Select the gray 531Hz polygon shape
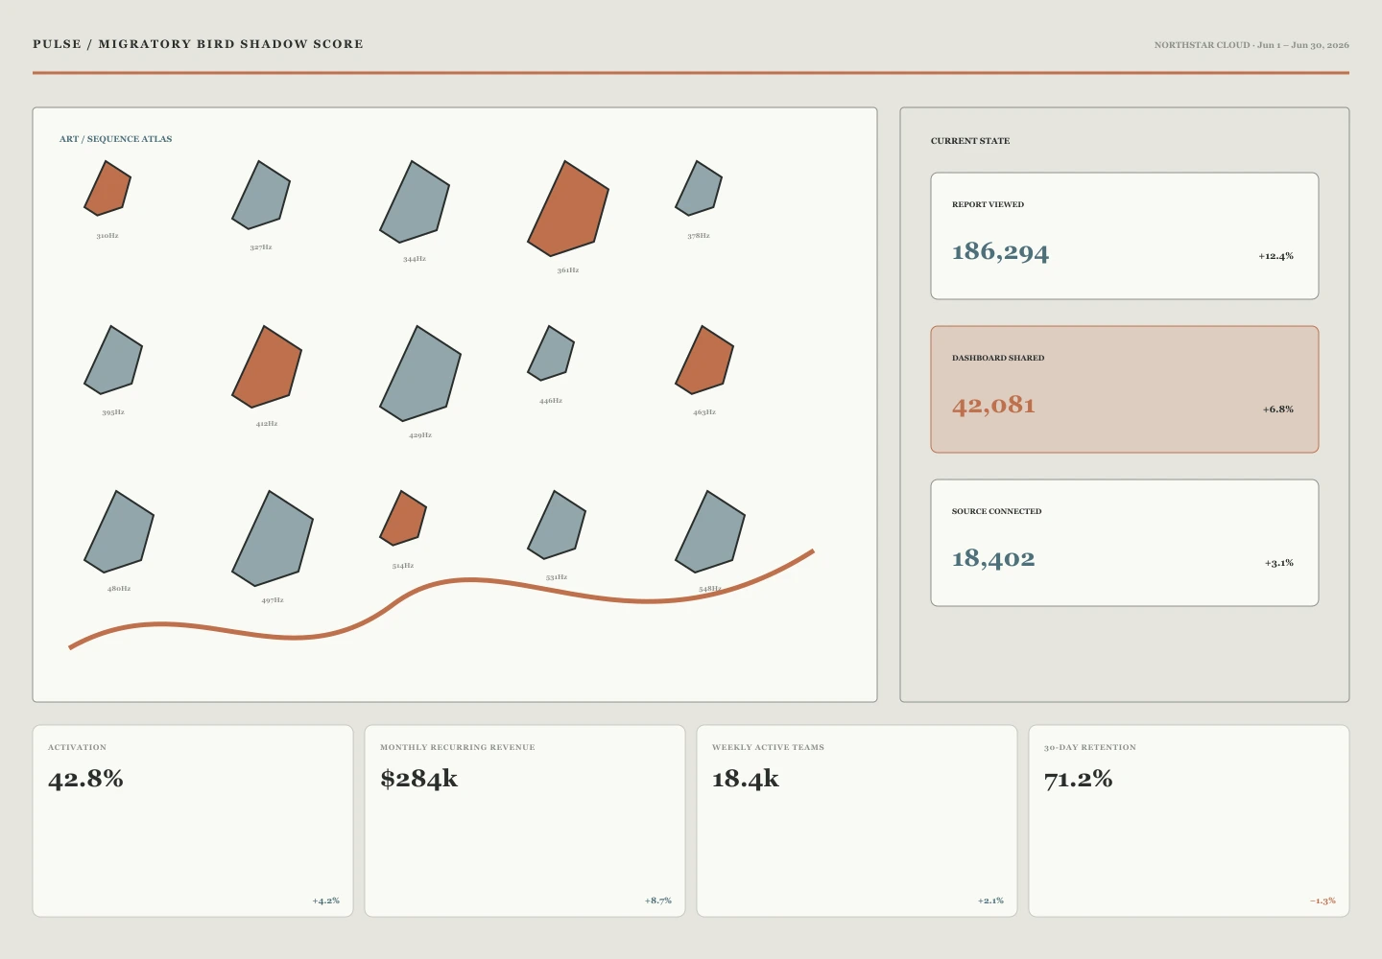 (557, 525)
